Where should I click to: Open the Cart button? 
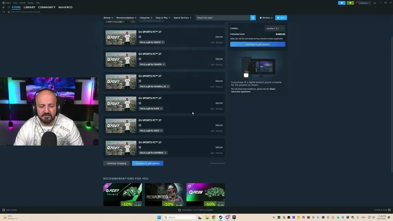click(281, 18)
